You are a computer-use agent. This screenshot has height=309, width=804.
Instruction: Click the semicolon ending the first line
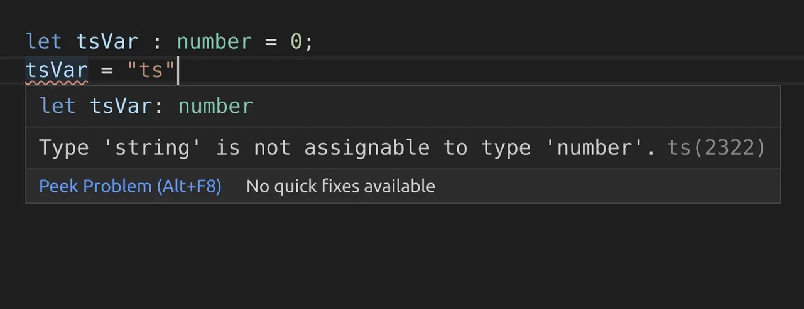[x=309, y=42]
